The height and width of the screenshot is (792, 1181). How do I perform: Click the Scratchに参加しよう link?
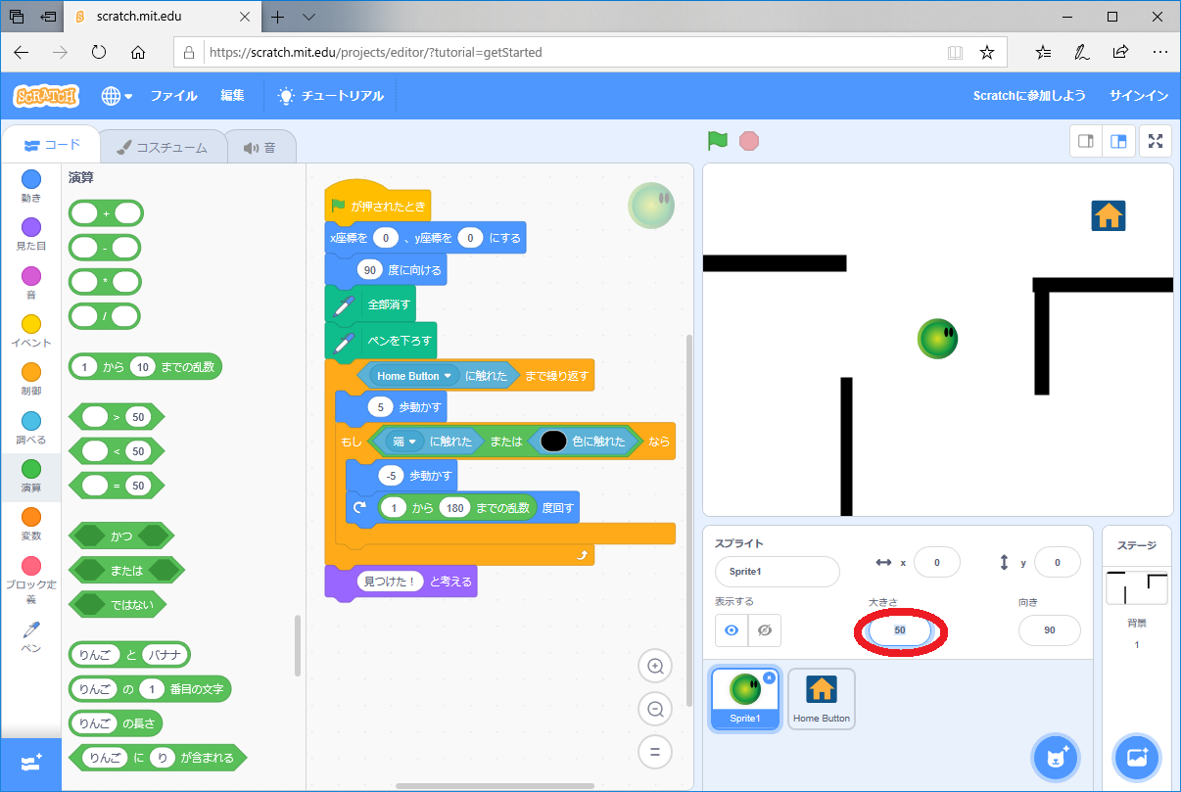tap(1029, 96)
